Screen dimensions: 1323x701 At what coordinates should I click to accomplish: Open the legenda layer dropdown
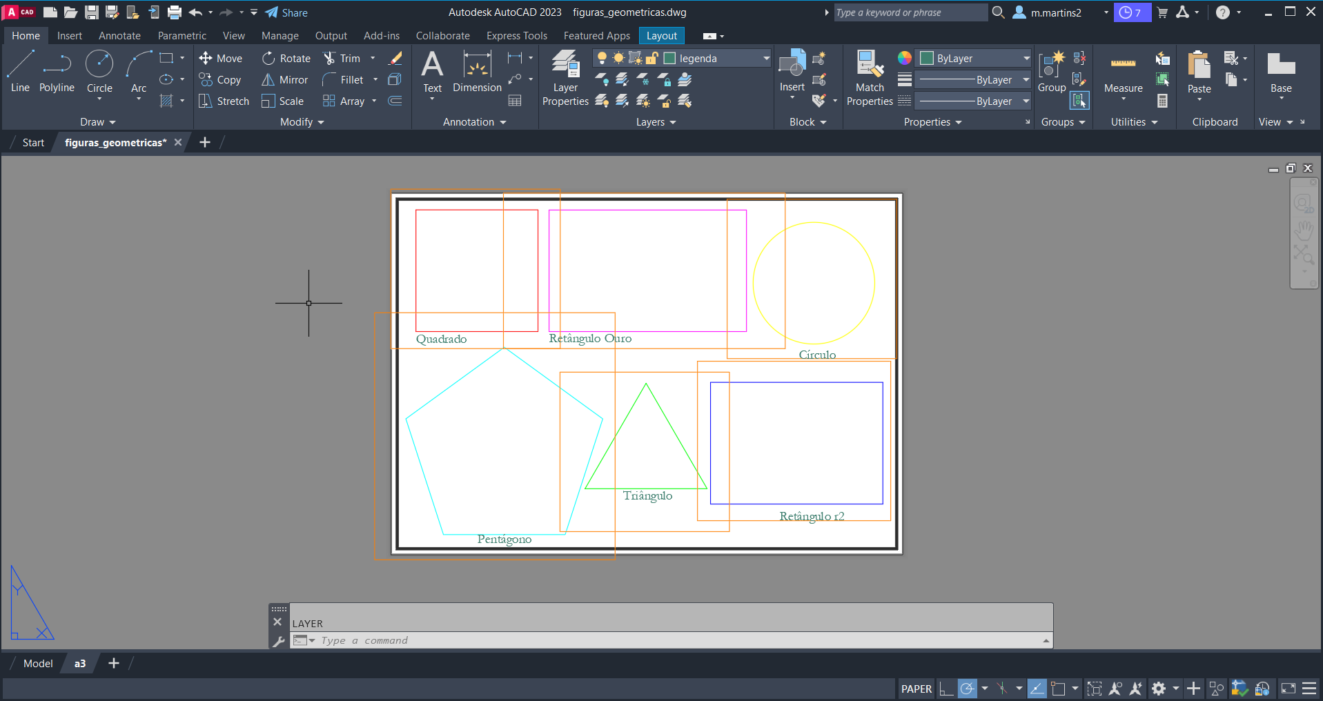(x=766, y=59)
